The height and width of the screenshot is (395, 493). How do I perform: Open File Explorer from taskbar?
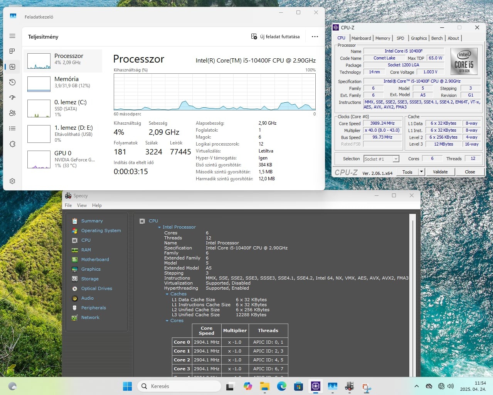click(x=264, y=386)
